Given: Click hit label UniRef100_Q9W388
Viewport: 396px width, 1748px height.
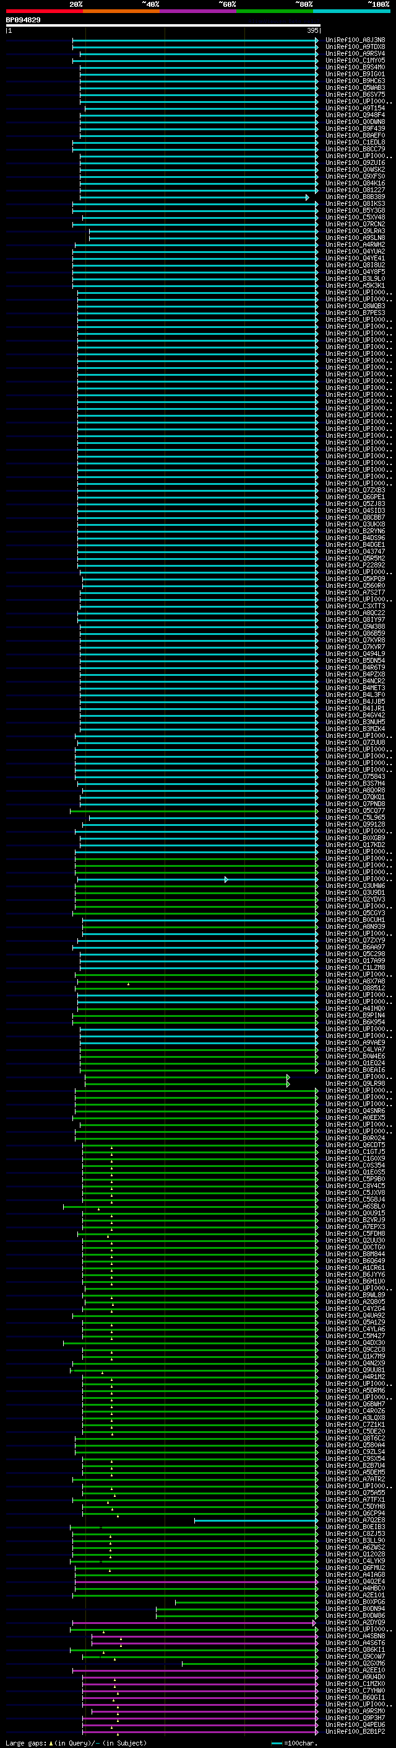Looking at the screenshot, I should coord(355,626).
